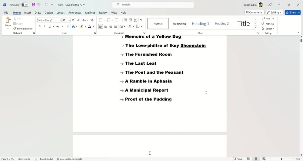303x161 pixels.
Task: Apply Strikethrough formatting
Action: pyautogui.click(x=58, y=26)
